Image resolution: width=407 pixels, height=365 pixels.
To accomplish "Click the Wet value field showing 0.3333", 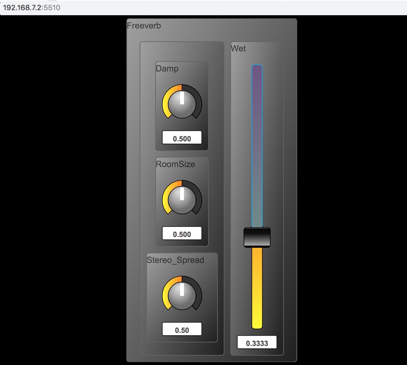I will (x=257, y=342).
